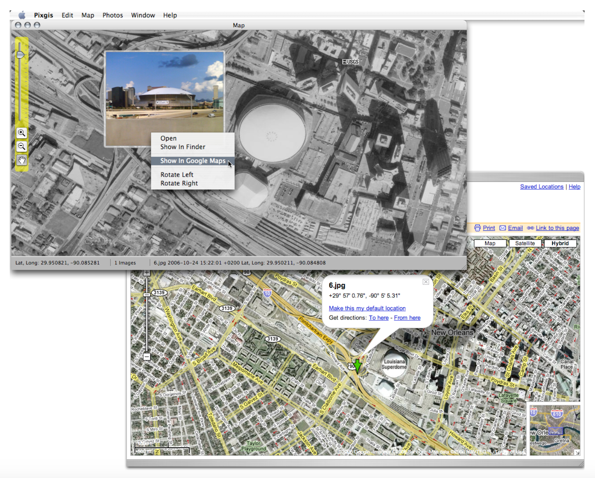
Task: Click Google map zoom out minus button
Action: pos(147,357)
